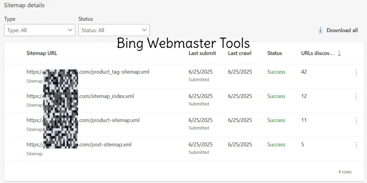Sort by URLs discovered column header

point(318,53)
